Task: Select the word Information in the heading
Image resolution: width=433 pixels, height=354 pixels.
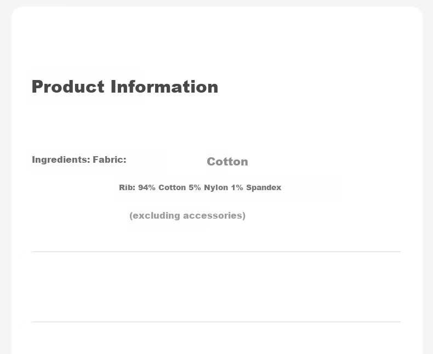Action: pyautogui.click(x=164, y=87)
